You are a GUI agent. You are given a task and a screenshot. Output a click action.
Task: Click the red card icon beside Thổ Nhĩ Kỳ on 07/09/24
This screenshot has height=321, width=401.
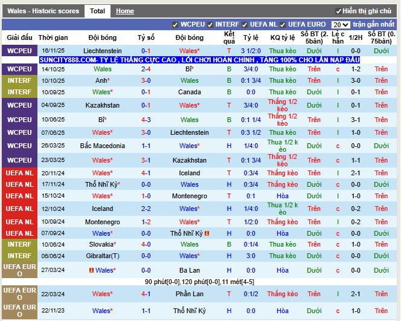pos(207,233)
